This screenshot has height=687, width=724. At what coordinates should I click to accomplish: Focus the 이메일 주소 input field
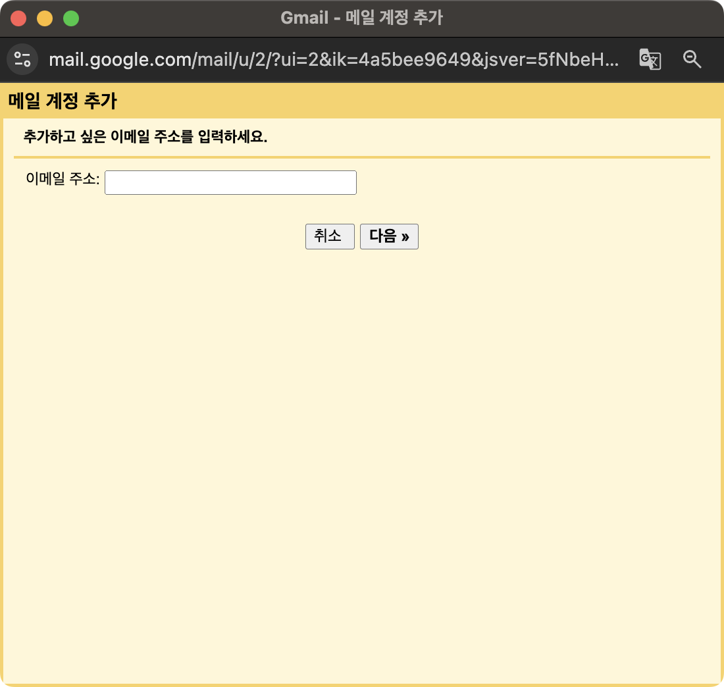click(x=230, y=182)
